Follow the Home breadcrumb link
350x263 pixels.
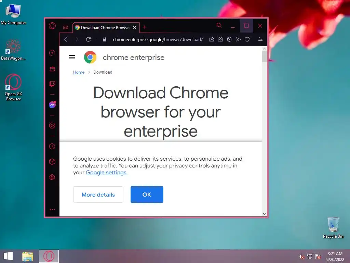pos(79,72)
